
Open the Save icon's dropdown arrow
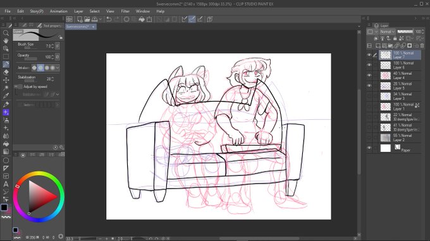click(x=101, y=19)
